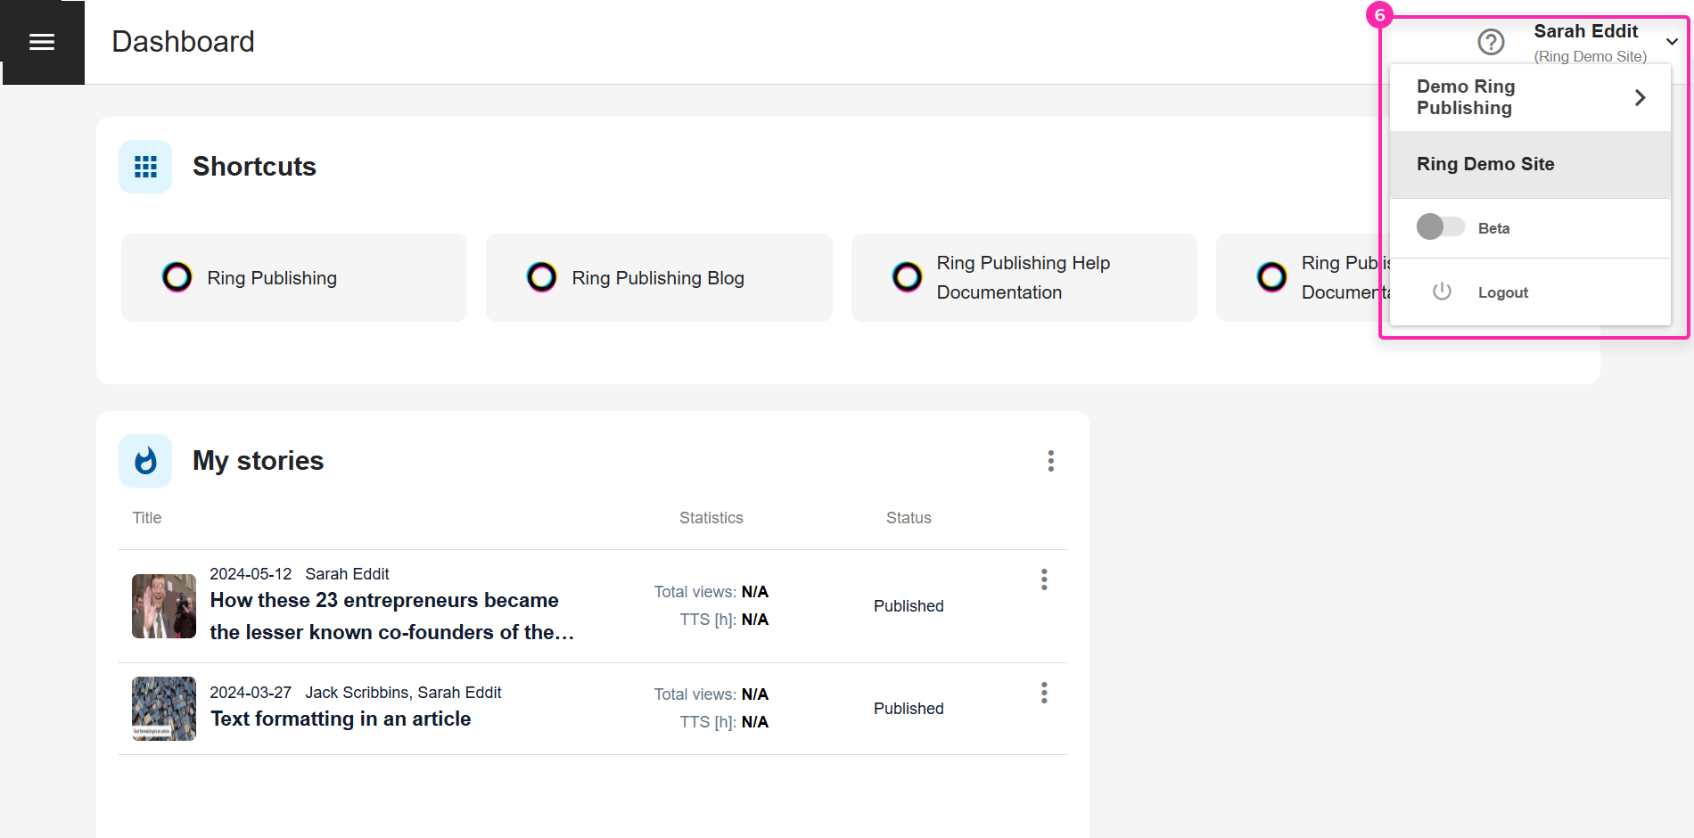The height and width of the screenshot is (838, 1694).
Task: Toggle the Beta switch on
Action: point(1440,227)
